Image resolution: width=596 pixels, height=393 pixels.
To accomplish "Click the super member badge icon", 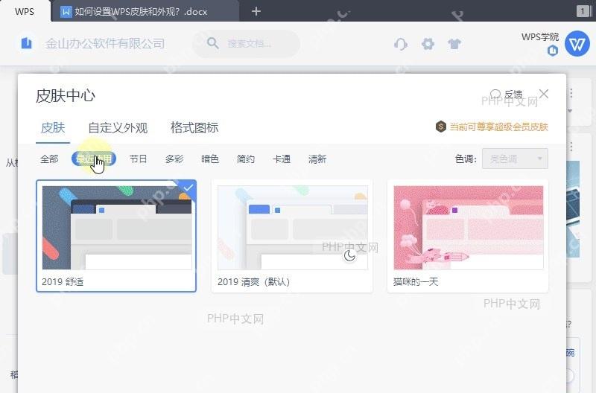I will coord(440,126).
